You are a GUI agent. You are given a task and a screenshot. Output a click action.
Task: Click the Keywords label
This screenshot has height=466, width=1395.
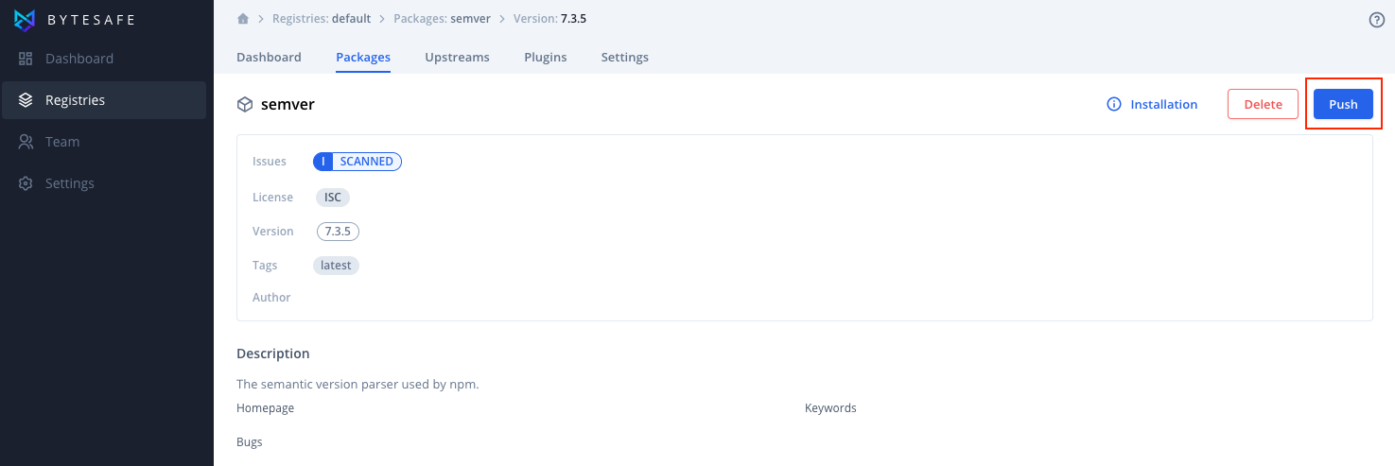[x=830, y=408]
